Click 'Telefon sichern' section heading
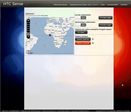 [82, 36]
